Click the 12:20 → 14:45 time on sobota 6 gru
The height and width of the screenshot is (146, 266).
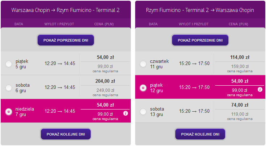click(x=60, y=87)
